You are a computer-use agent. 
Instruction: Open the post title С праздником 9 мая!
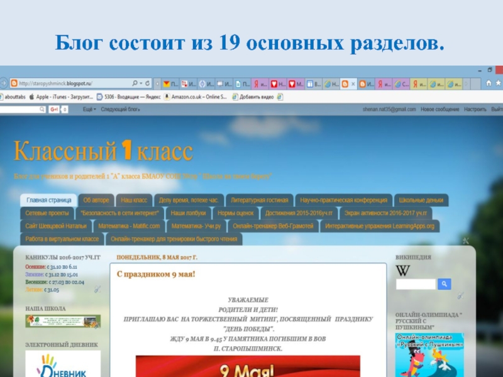157,274
